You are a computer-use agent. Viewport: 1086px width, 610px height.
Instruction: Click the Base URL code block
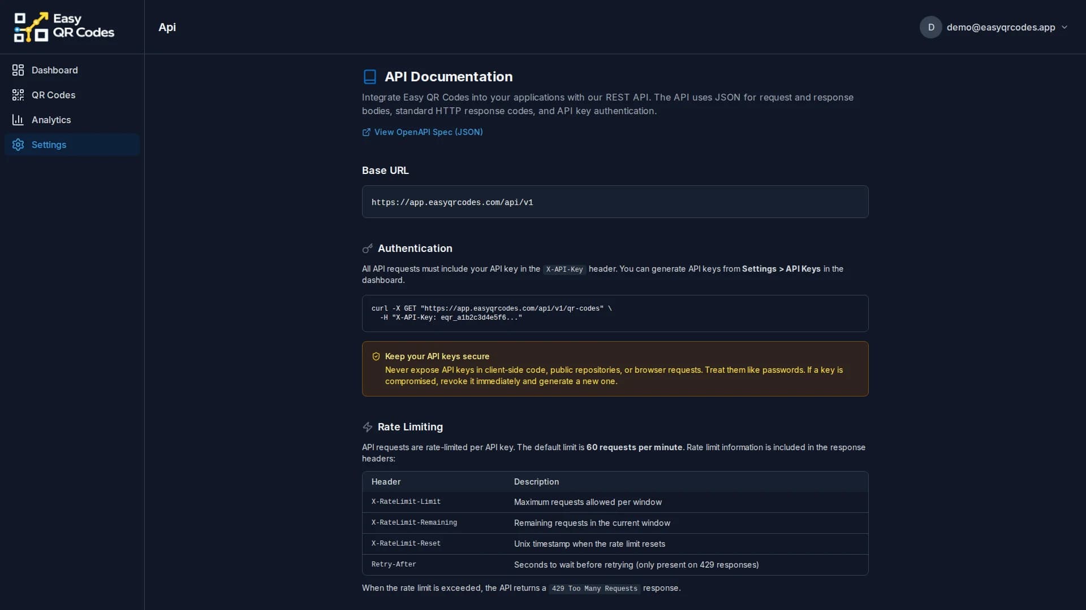click(x=615, y=202)
